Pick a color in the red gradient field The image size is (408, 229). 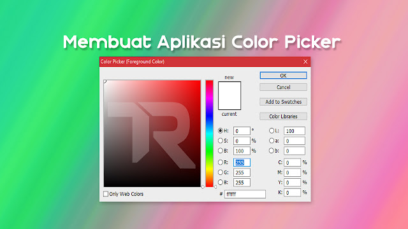pyautogui.click(x=152, y=134)
